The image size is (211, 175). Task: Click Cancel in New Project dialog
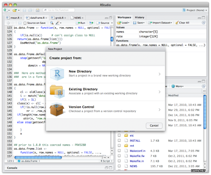(x=154, y=126)
